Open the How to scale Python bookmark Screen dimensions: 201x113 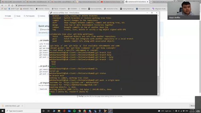[x=95, y=9]
